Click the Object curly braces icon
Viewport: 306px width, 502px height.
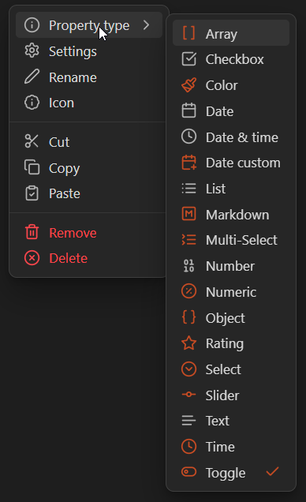pos(188,317)
